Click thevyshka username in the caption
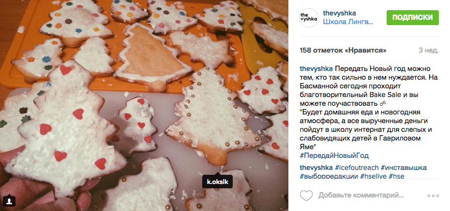This screenshot has height=211, width=450. (316, 69)
